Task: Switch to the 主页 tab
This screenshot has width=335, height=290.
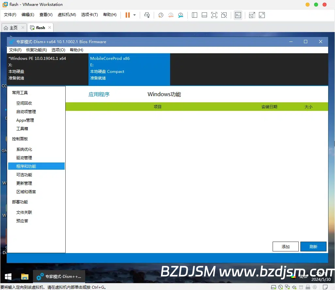Action: (14, 28)
